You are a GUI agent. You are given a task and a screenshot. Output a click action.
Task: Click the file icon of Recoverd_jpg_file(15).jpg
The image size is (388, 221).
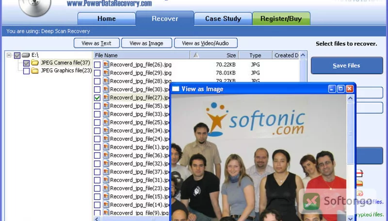click(x=106, y=196)
